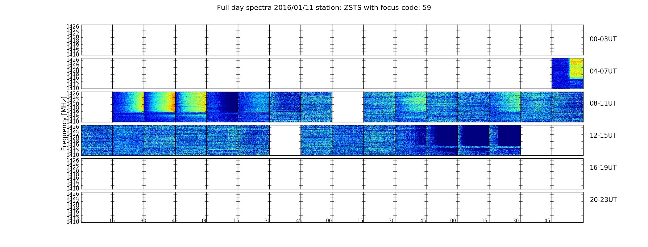Screen dimensions: 648x247
Task: Click the plot title 'Full day spectra 2016/01/11'
Action: pyautogui.click(x=324, y=8)
